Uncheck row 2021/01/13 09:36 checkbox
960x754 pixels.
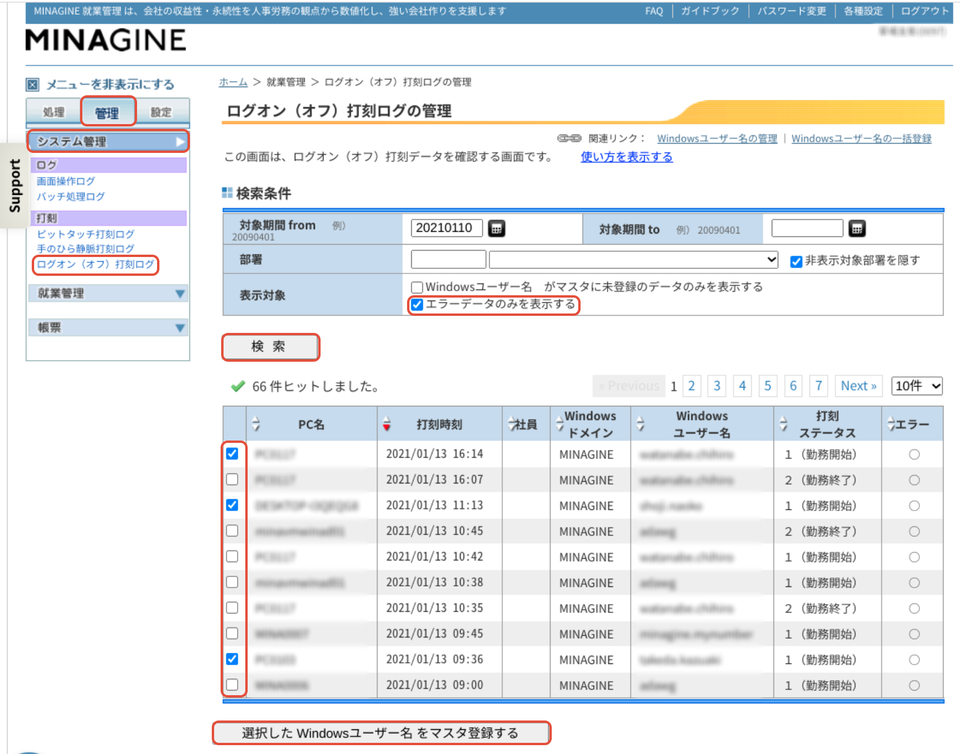click(232, 659)
